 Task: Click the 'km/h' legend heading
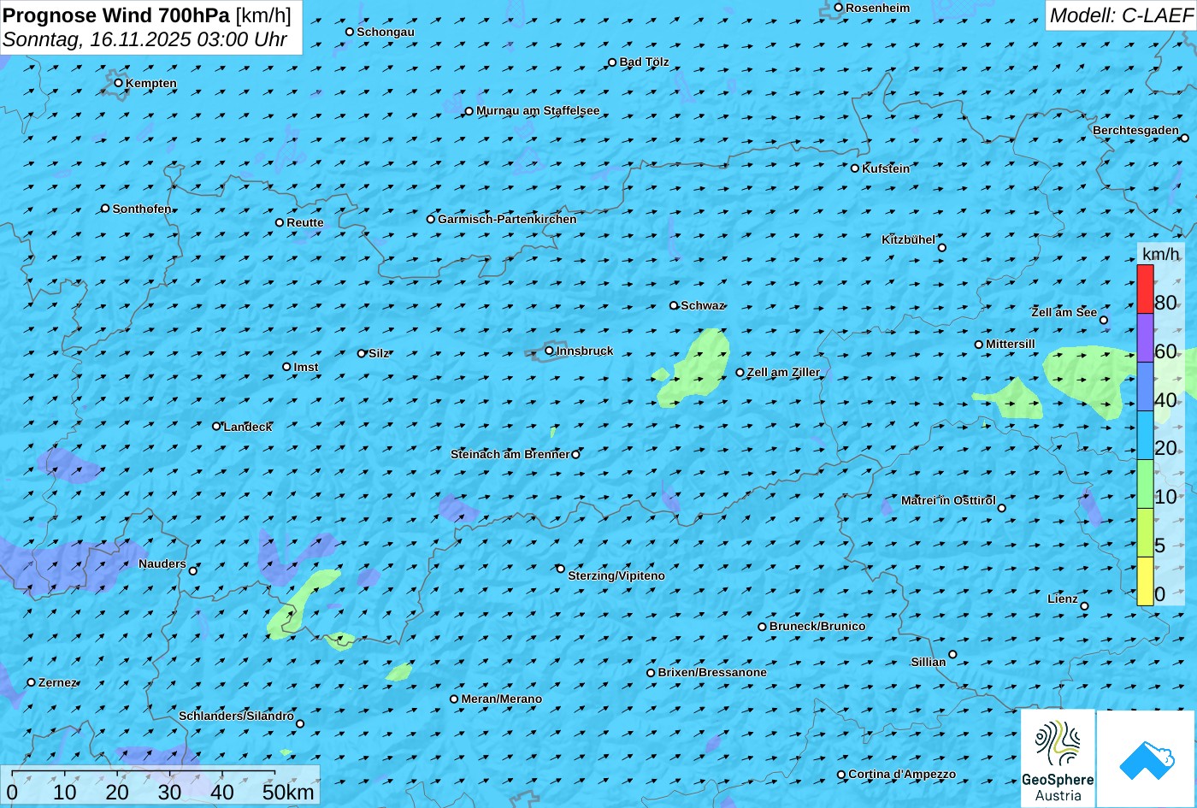1161,254
